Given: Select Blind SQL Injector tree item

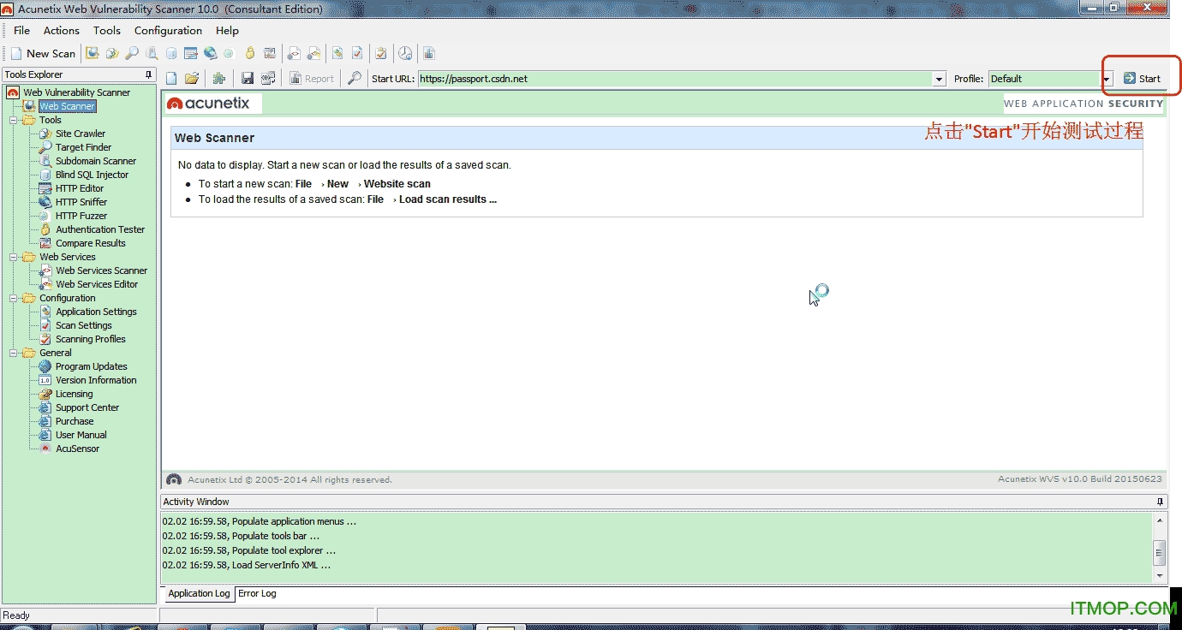Looking at the screenshot, I should click(92, 175).
